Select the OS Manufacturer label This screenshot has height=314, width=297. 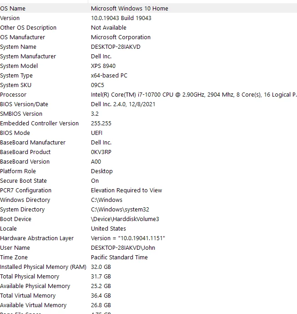pos(23,37)
